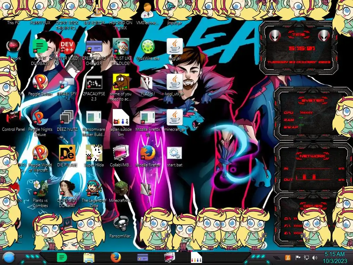Click the SYSTEM widget header

click(x=313, y=100)
